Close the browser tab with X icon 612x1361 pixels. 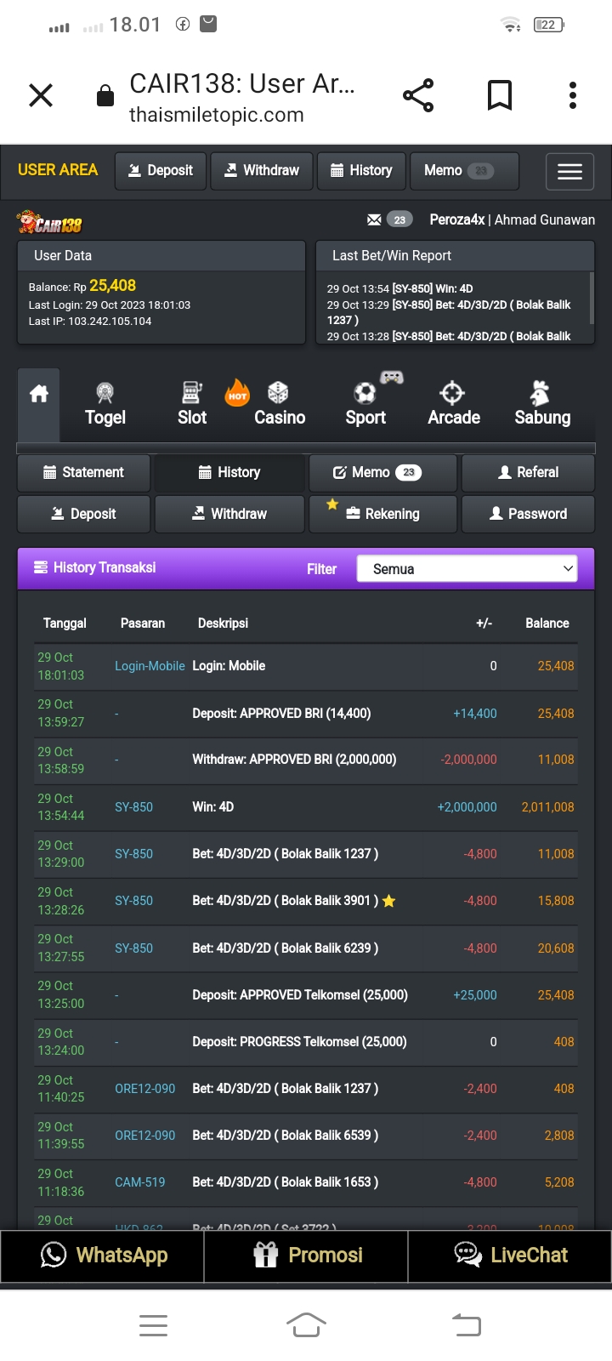pos(41,95)
